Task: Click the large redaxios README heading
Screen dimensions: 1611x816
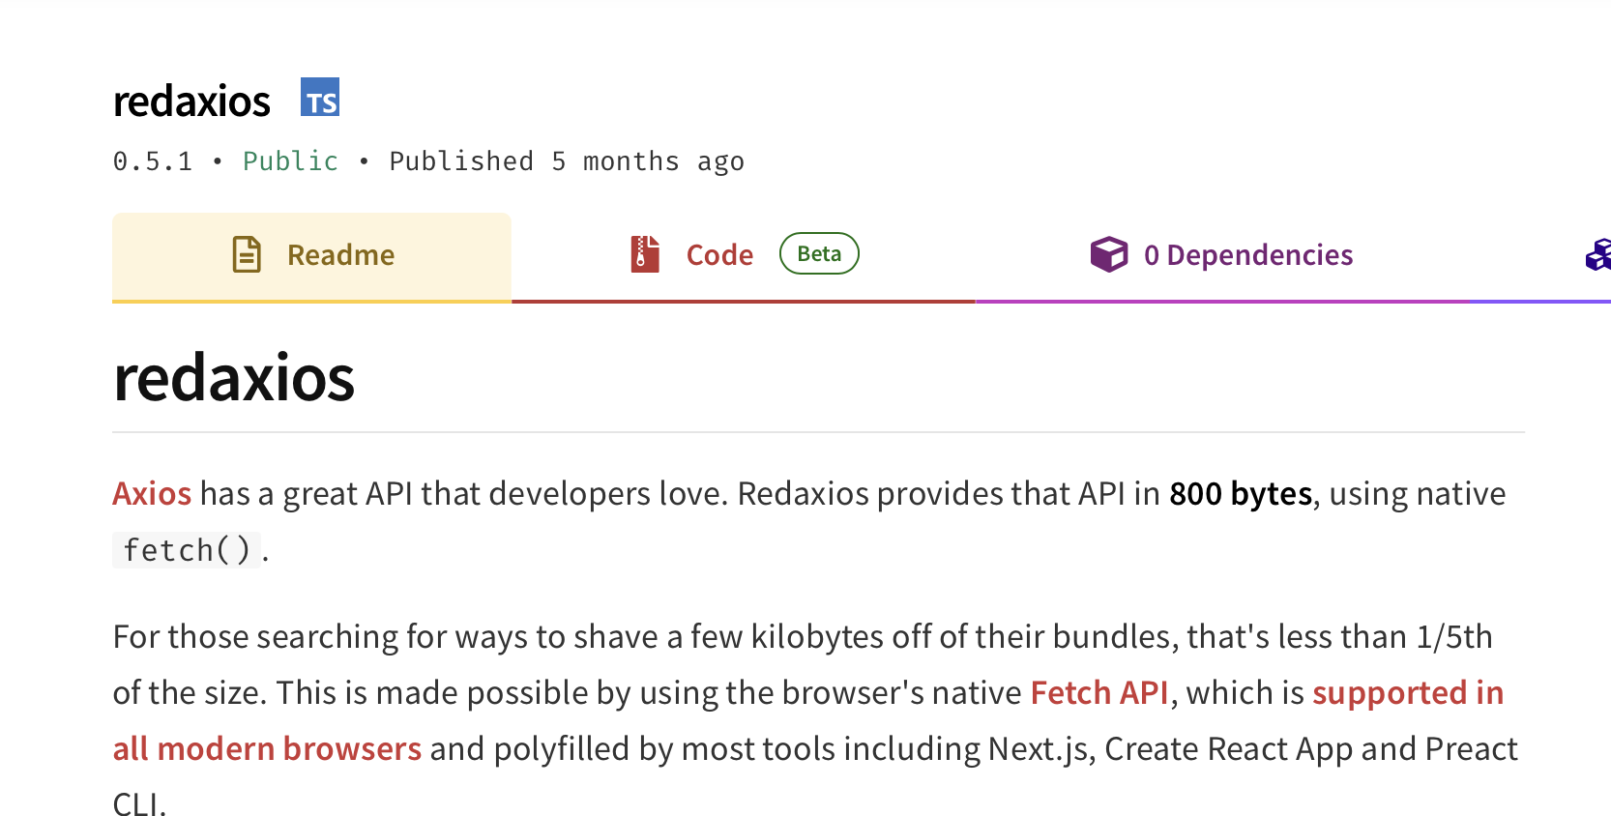Action: pyautogui.click(x=234, y=378)
